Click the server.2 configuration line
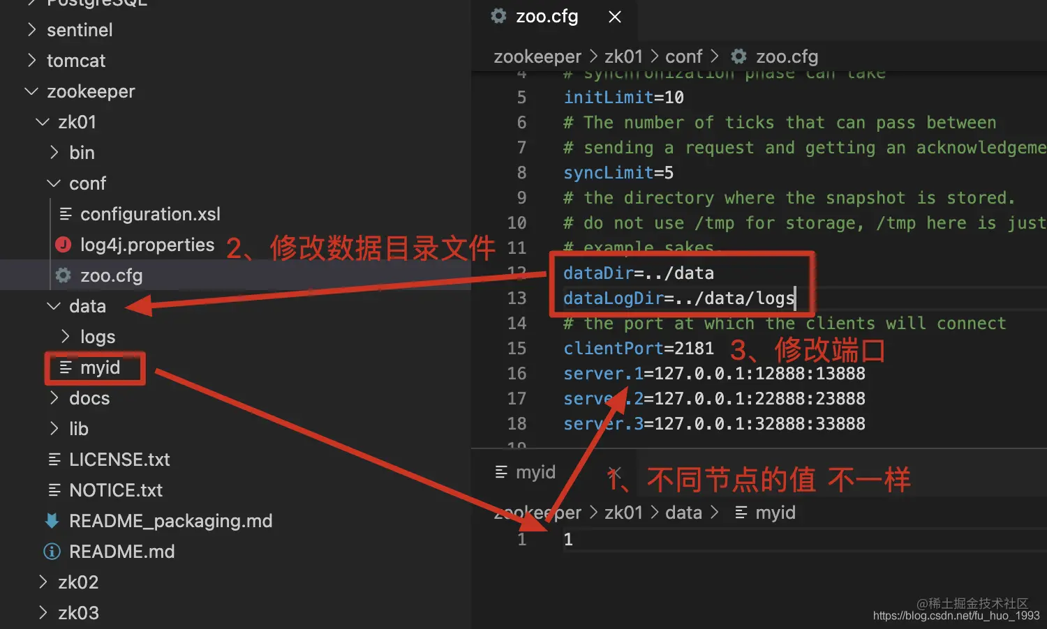The image size is (1047, 629). [714, 399]
